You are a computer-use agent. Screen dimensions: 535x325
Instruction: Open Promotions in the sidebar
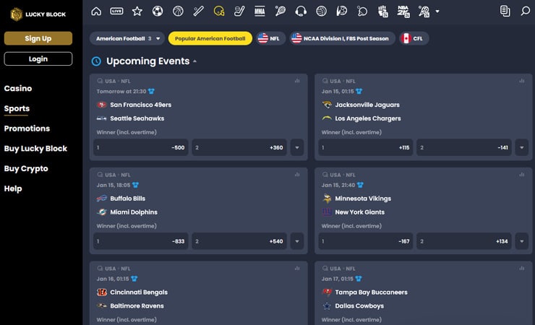coord(27,129)
